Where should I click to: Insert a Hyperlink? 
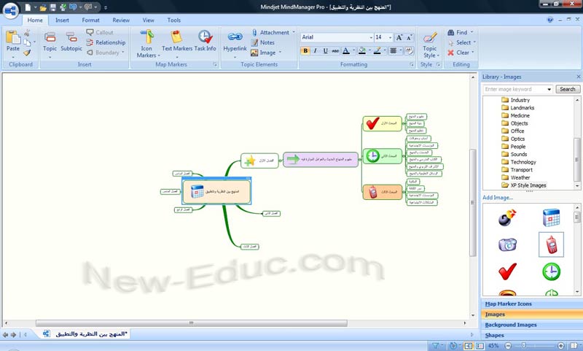(x=235, y=44)
